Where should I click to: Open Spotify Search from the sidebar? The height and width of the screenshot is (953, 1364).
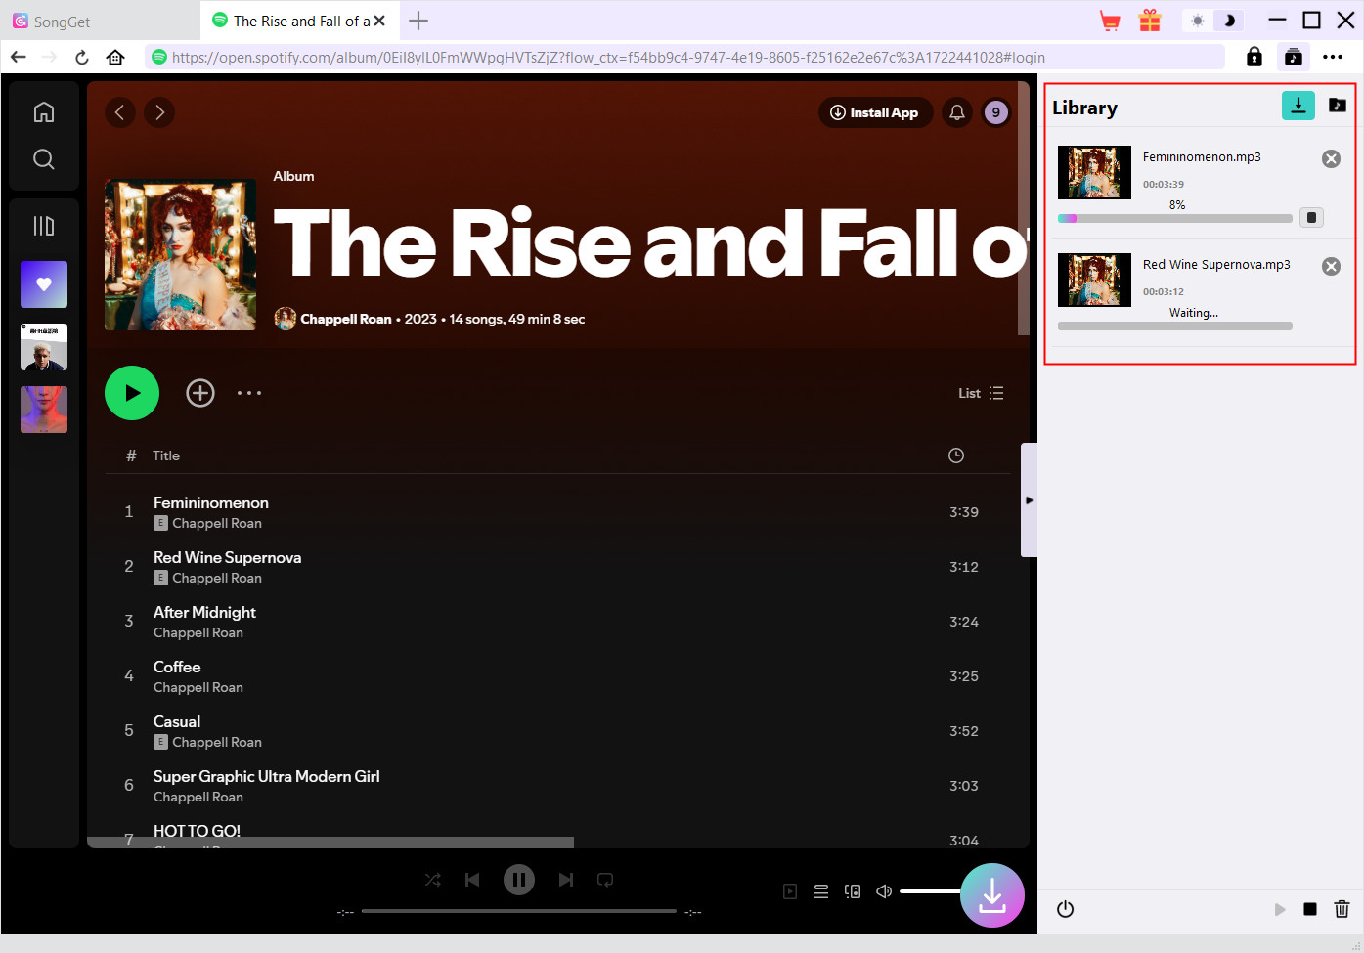[x=44, y=159]
